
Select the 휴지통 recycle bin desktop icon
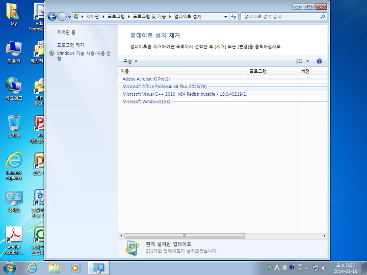[14, 126]
